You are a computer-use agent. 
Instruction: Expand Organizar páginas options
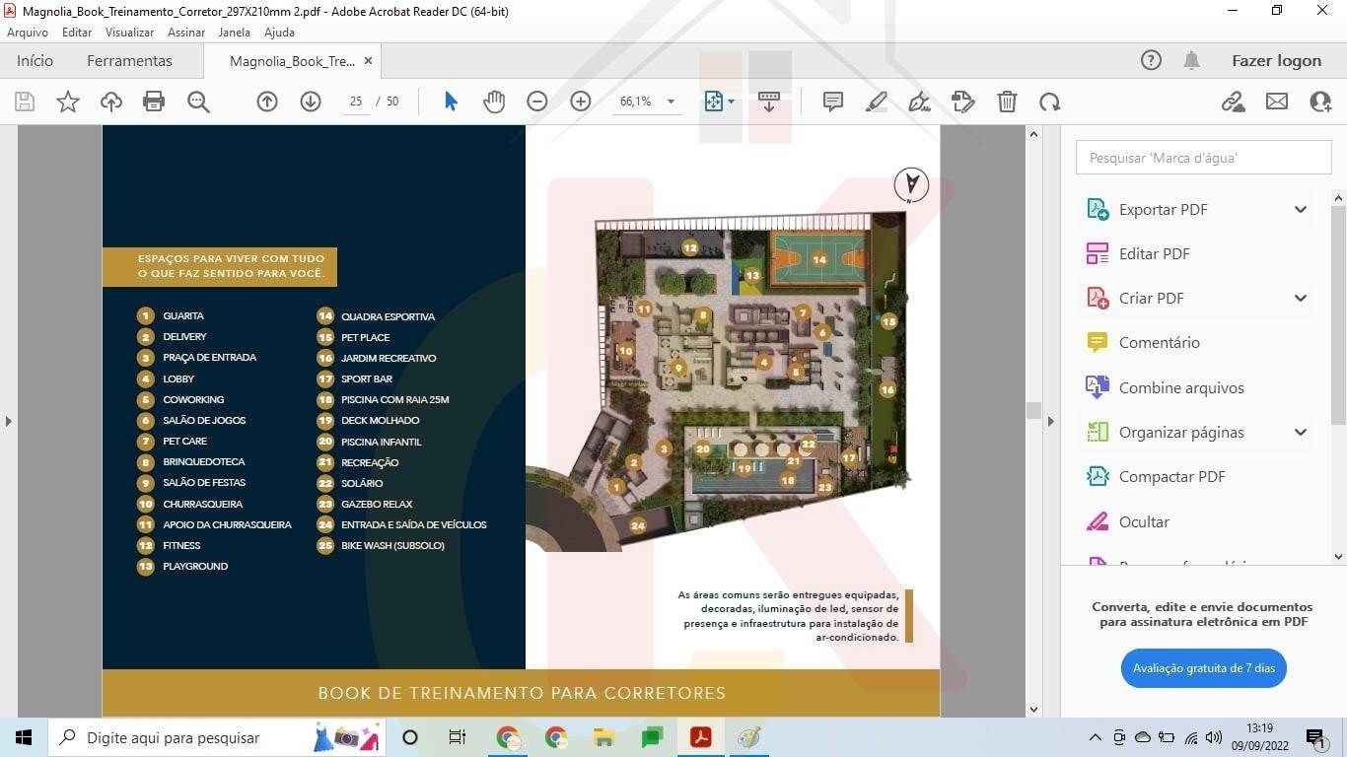(1301, 432)
